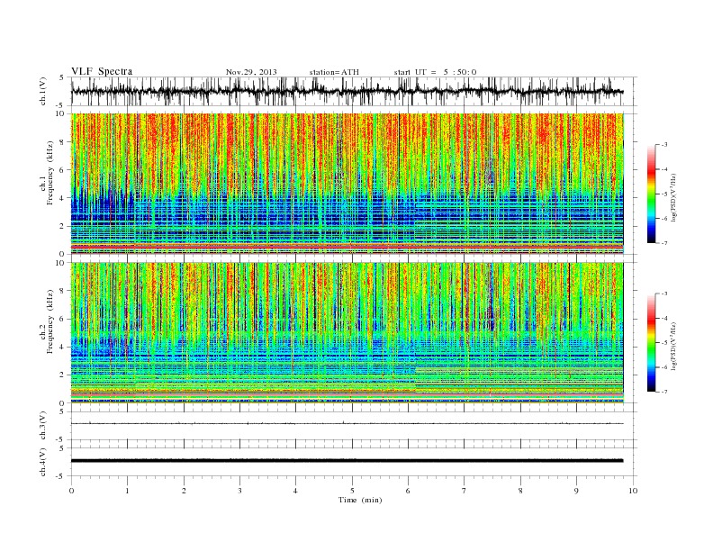The height and width of the screenshot is (551, 713).
Task: Click the "ch.4(V)" axis label
Action: [43, 462]
